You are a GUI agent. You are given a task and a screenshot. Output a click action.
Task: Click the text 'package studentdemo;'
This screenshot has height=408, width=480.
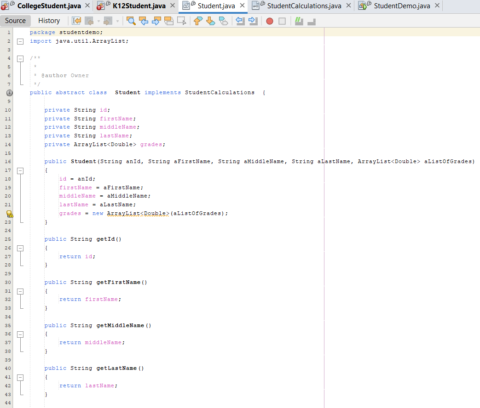[66, 32]
